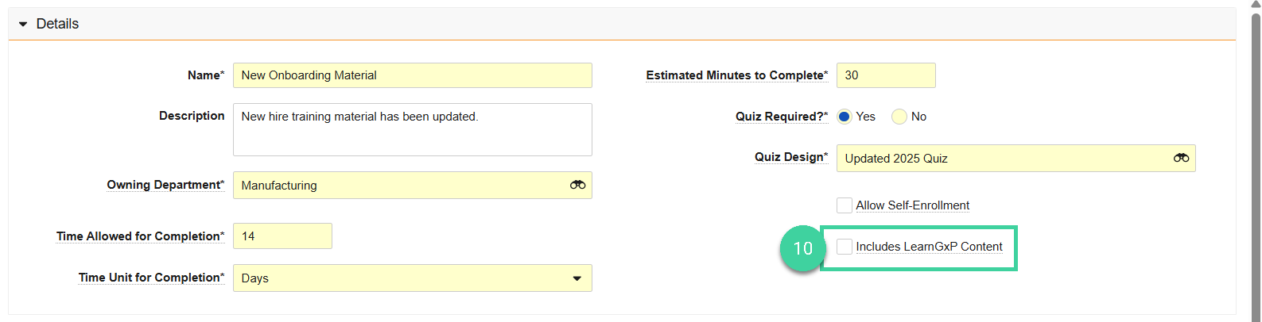
Task: Click the Includes LearnGxP Content label
Action: tap(929, 247)
